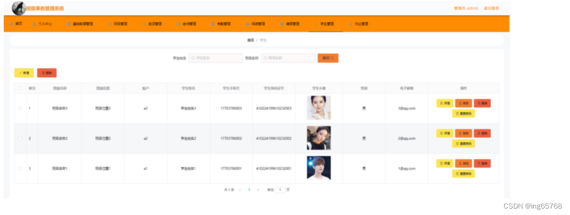Click the yellow 新增 add button
The height and width of the screenshot is (215, 570).
pos(24,73)
